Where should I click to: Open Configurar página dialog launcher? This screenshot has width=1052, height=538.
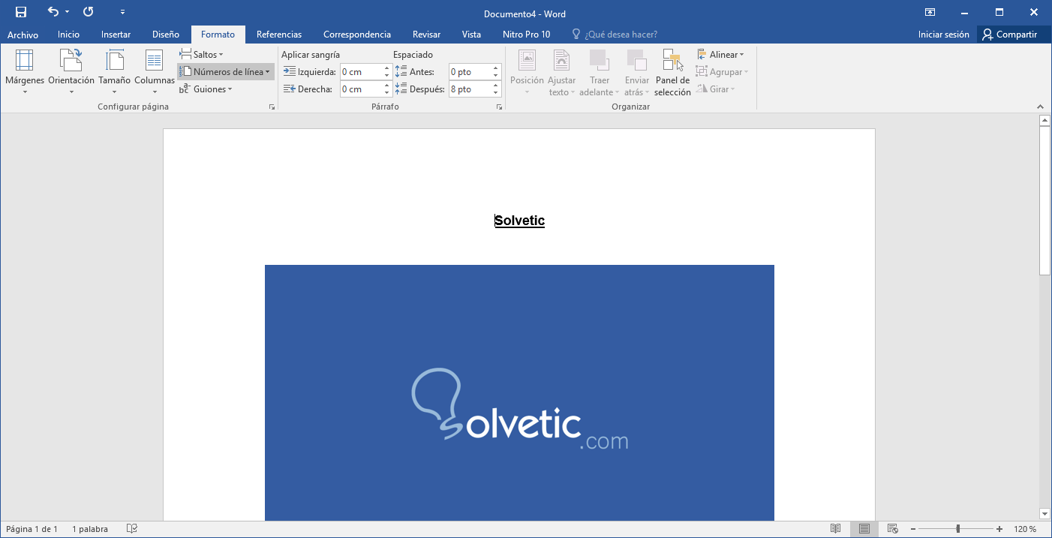[272, 107]
